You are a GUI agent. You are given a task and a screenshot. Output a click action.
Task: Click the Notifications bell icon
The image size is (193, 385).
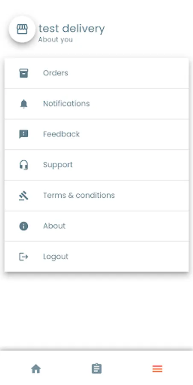click(24, 104)
